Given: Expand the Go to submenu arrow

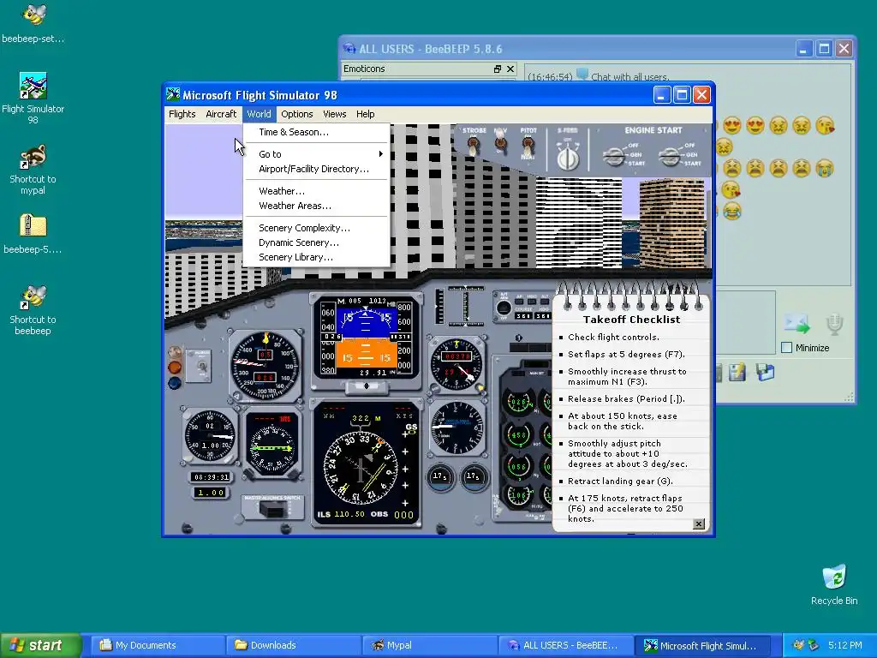Looking at the screenshot, I should [381, 154].
